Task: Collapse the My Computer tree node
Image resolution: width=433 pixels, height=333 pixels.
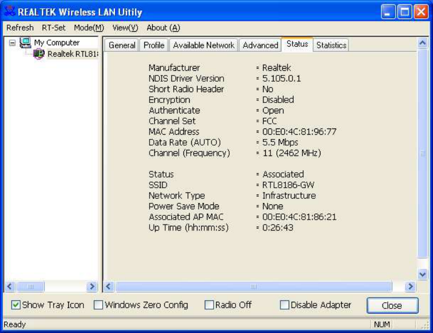Action: 12,43
